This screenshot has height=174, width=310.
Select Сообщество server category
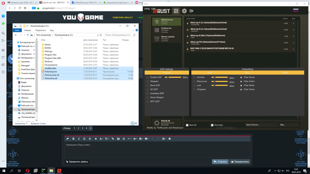167,30
